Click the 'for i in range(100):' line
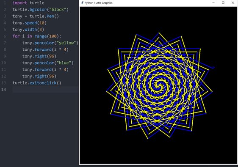 tap(37, 36)
